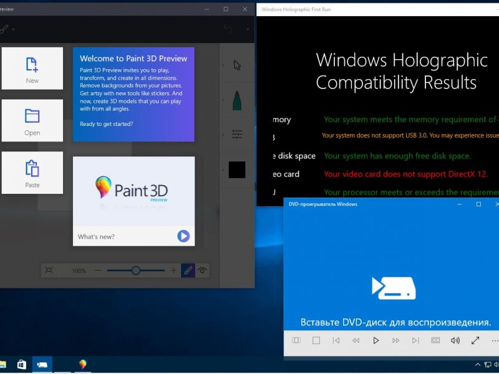Expand the arrow beside the sliders icon
499x374 pixels.
(223, 135)
